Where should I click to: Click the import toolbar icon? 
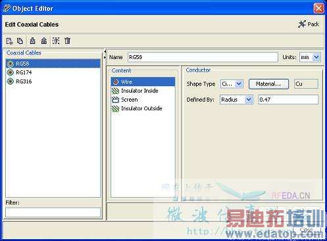point(33,41)
